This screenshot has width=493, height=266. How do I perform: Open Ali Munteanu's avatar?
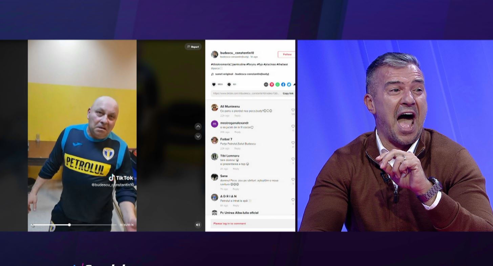click(214, 107)
